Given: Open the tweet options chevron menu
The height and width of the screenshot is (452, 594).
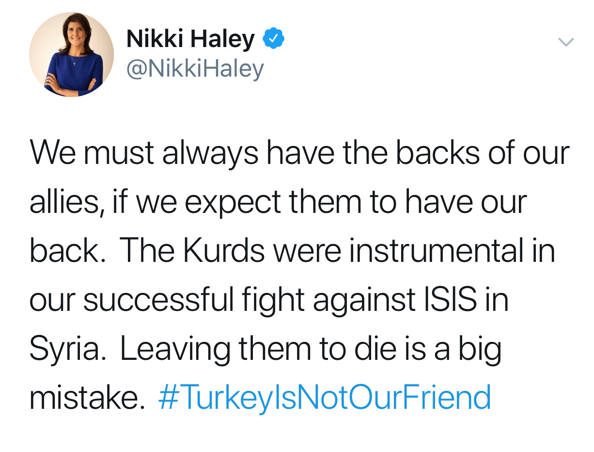Looking at the screenshot, I should [566, 42].
